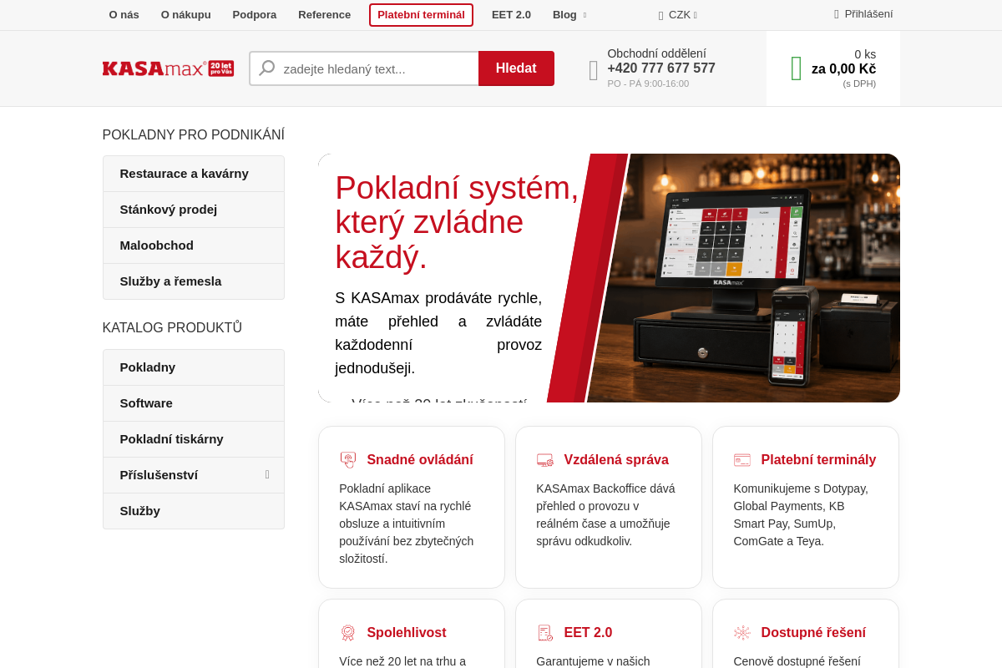
Task: Select Restaurace a kavárny category
Action: coord(194,174)
